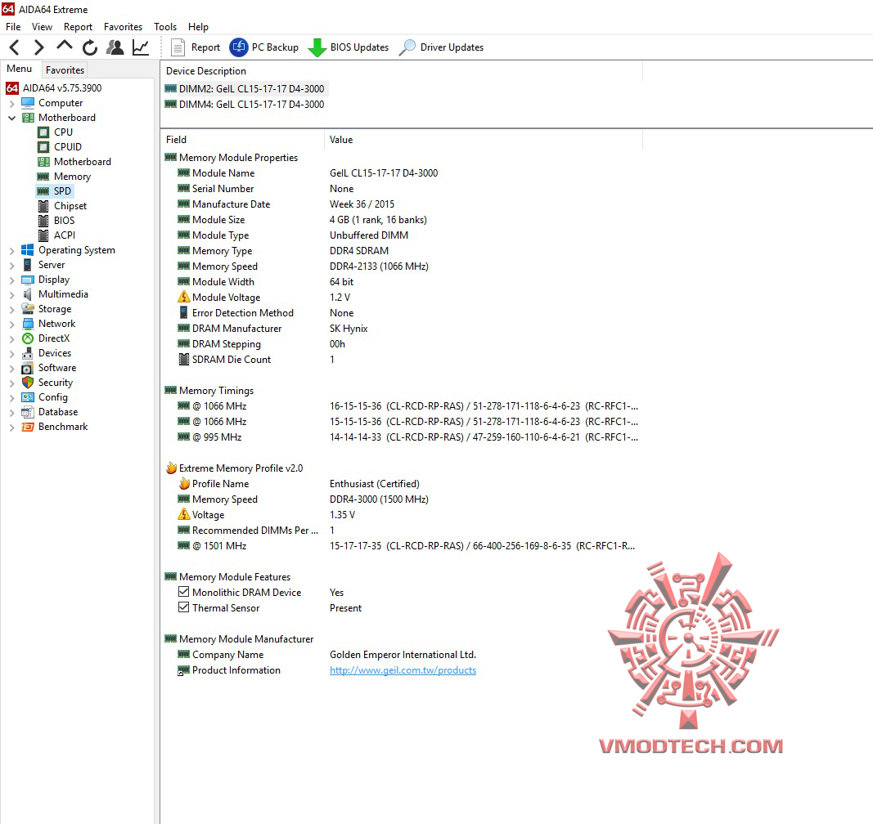Expand the Devices tree node

11,354
